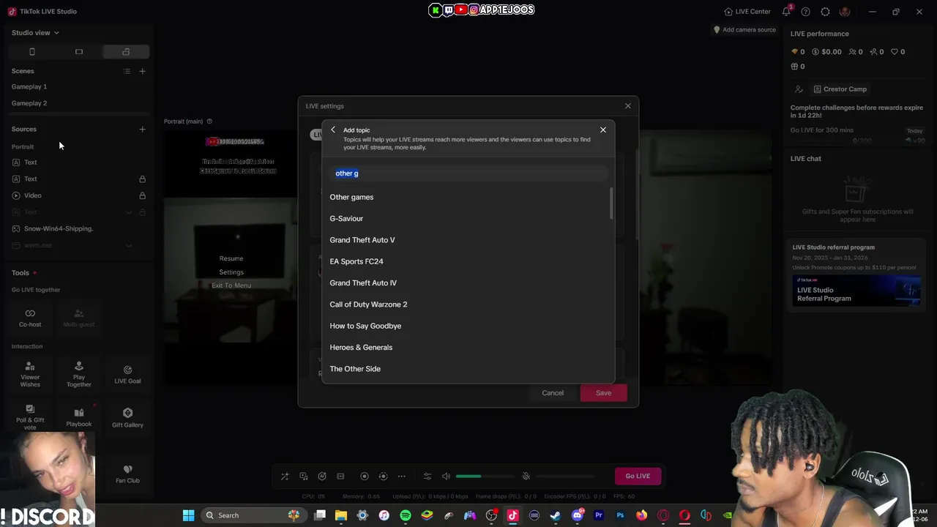Image resolution: width=937 pixels, height=527 pixels.
Task: Unlock the second Text source
Action: 143,179
